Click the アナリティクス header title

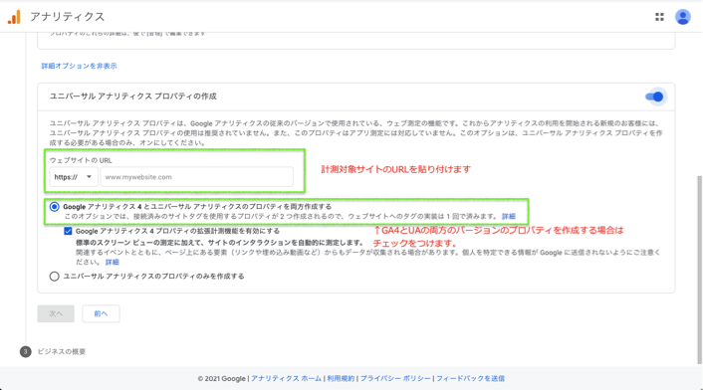pyautogui.click(x=68, y=17)
